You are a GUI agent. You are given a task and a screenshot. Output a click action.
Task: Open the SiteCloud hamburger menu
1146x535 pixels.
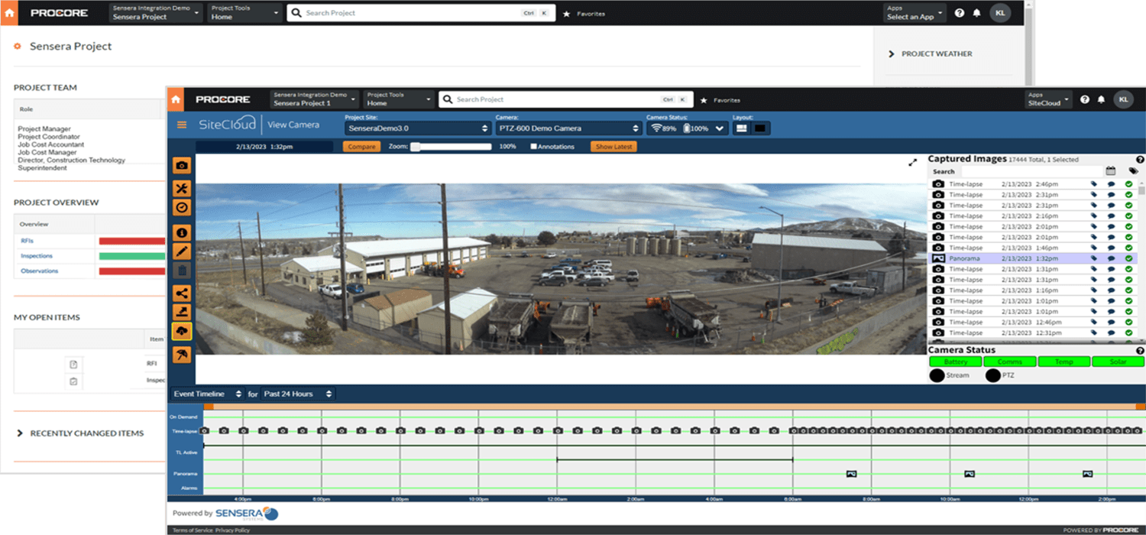point(182,125)
